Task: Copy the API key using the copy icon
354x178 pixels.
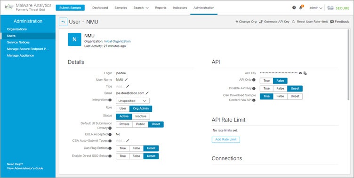Action: pos(305,73)
